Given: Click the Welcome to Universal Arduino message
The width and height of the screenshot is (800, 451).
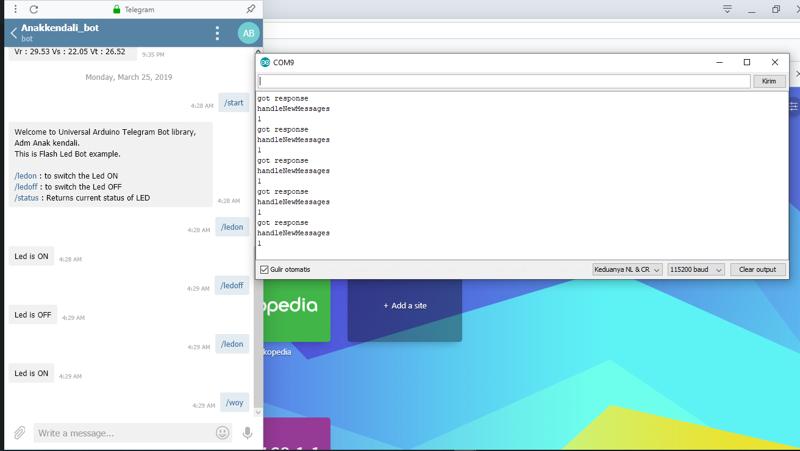Looking at the screenshot, I should pos(110,165).
